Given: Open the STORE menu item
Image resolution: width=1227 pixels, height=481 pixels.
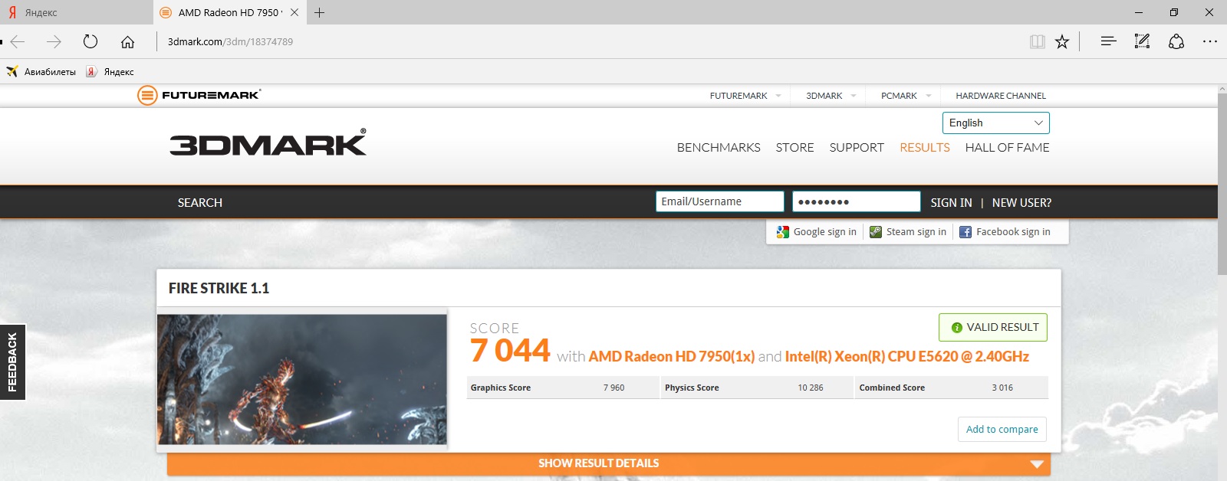Looking at the screenshot, I should (x=794, y=147).
